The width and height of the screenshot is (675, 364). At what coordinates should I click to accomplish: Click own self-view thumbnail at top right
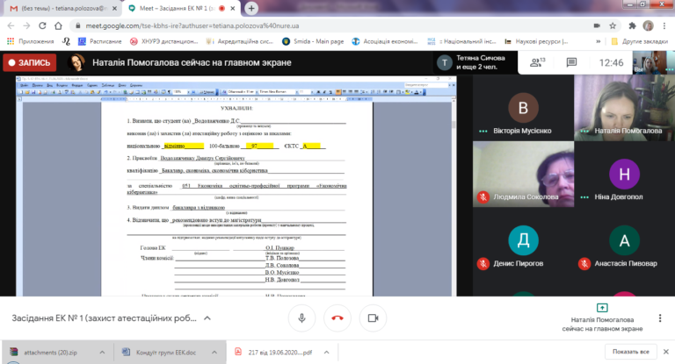[654, 63]
